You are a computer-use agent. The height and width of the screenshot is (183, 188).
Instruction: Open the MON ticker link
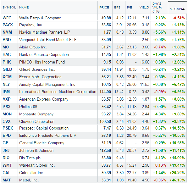[x=7, y=114]
